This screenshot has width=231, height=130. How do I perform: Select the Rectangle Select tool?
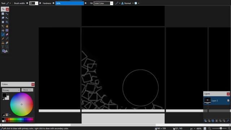click(3, 14)
